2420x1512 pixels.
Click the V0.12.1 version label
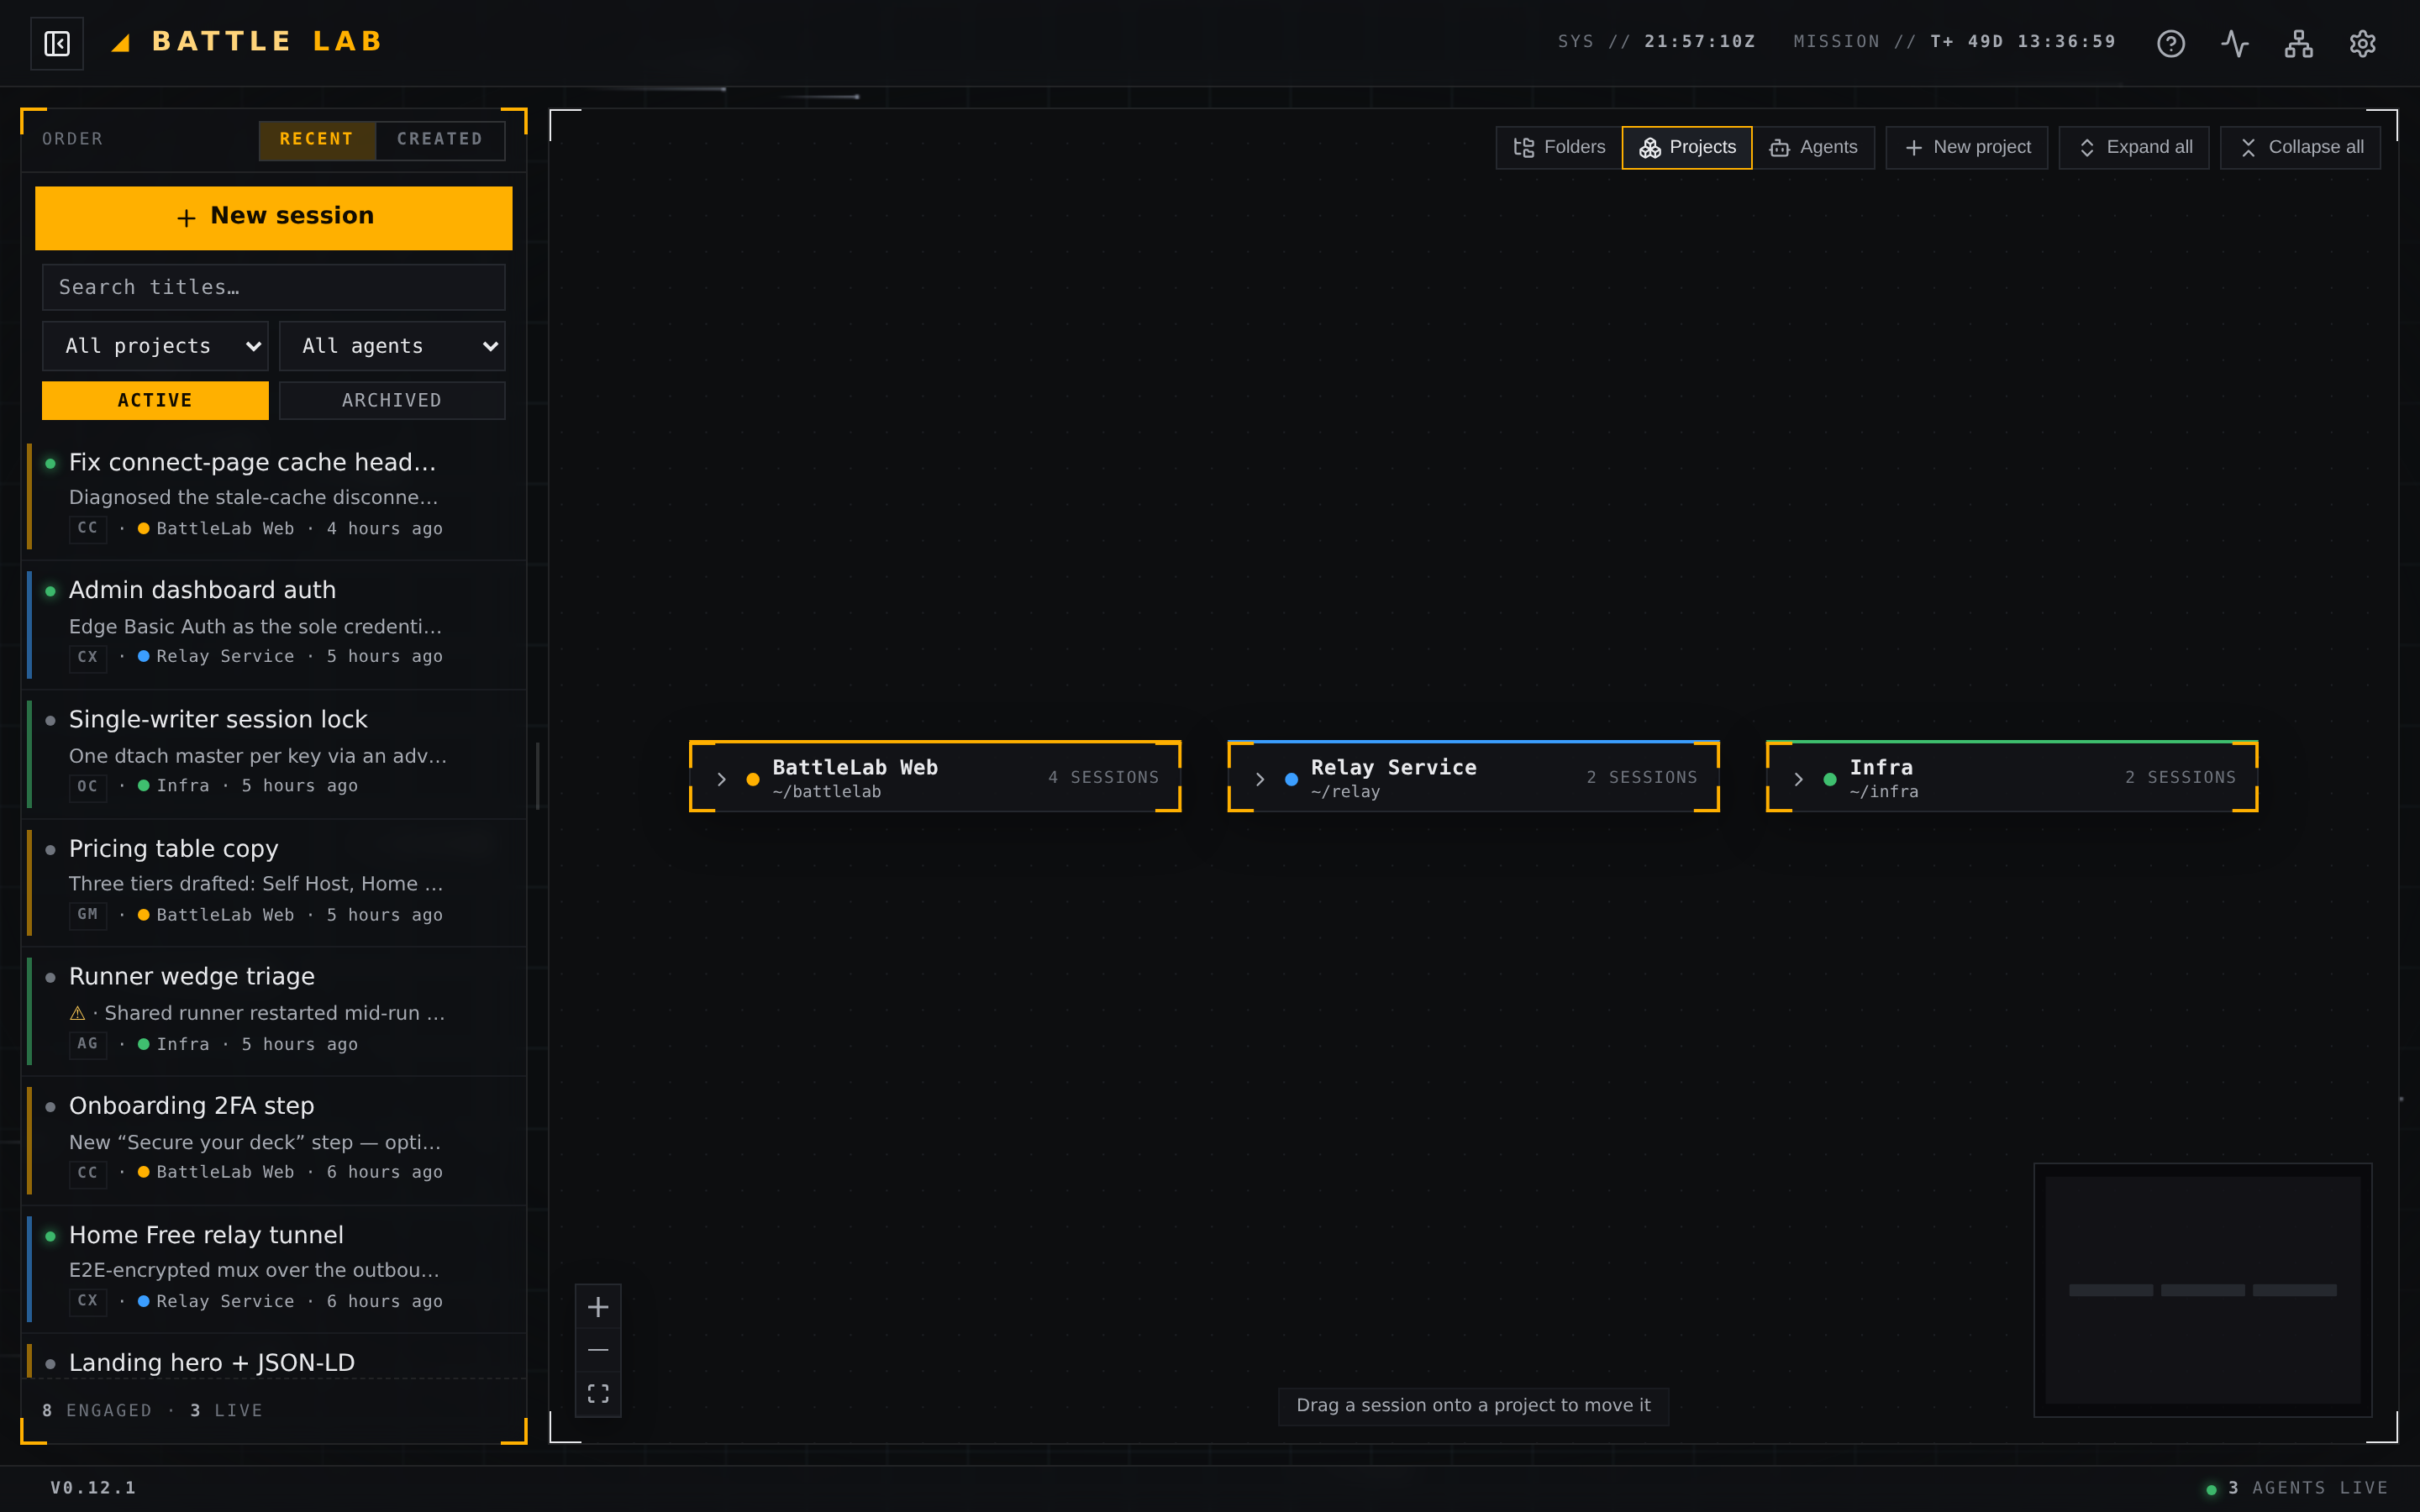[x=94, y=1489]
